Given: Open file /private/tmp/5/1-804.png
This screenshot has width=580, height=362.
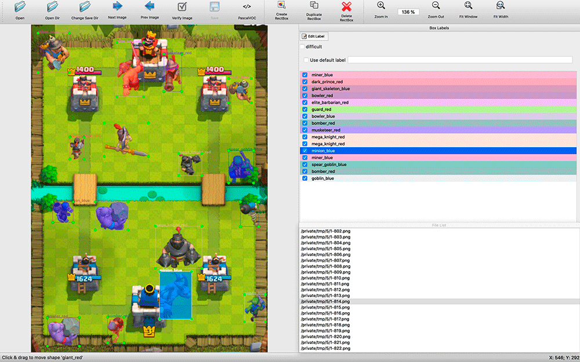Looking at the screenshot, I should [x=325, y=243].
